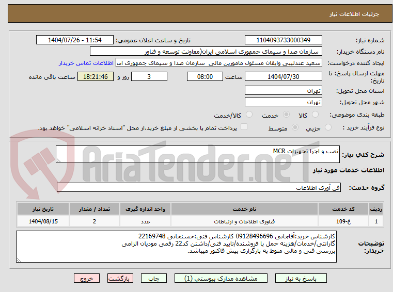
Task: Click the unit cell عدد
Action: [145, 221]
